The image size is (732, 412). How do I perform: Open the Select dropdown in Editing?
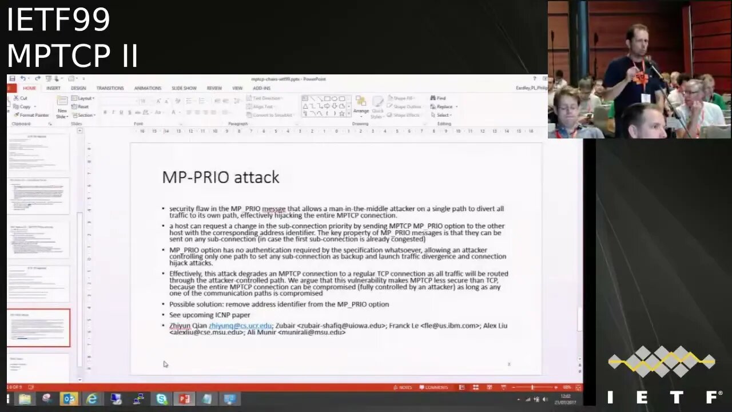tap(441, 115)
